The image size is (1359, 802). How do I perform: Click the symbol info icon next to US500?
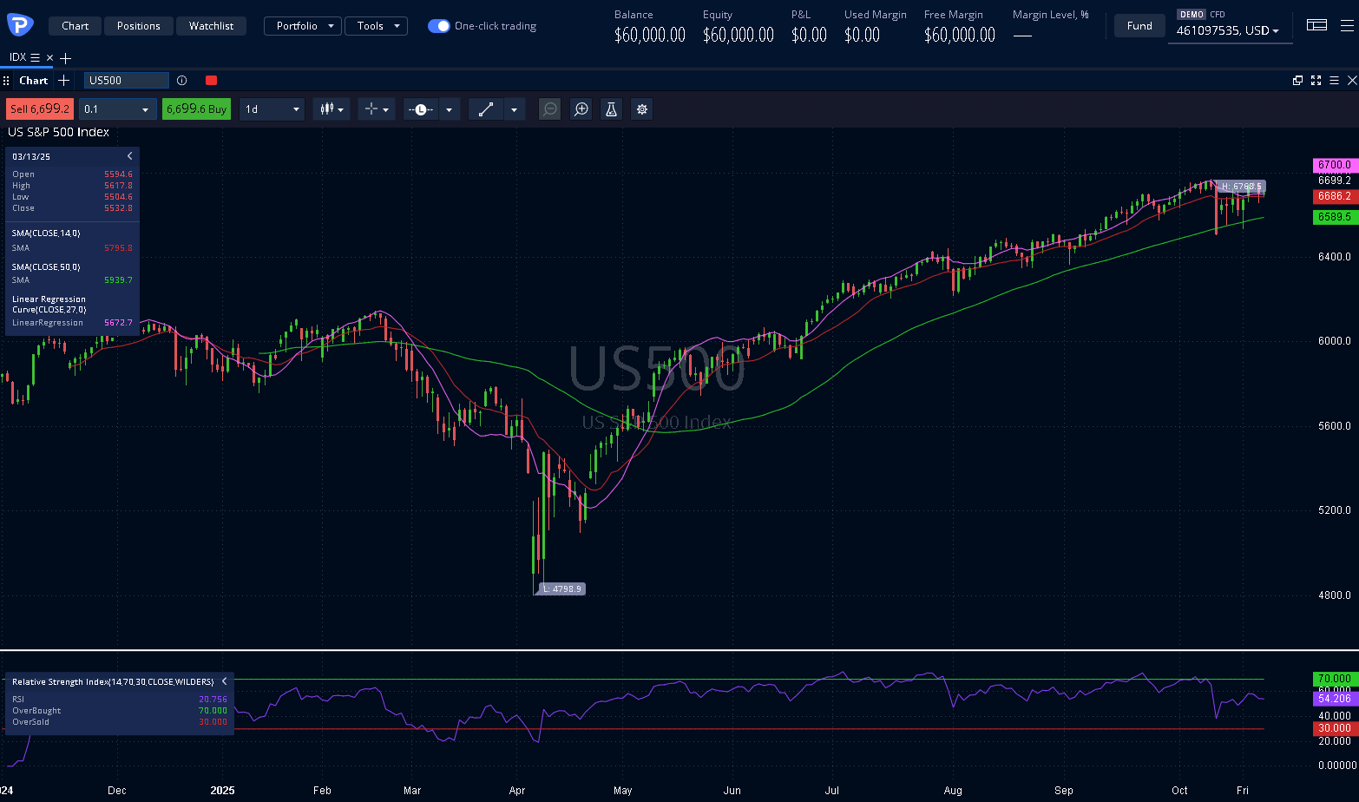pyautogui.click(x=181, y=81)
